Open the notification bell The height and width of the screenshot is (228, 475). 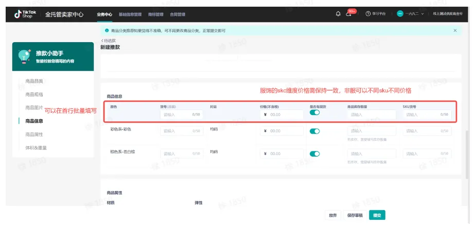(x=338, y=14)
